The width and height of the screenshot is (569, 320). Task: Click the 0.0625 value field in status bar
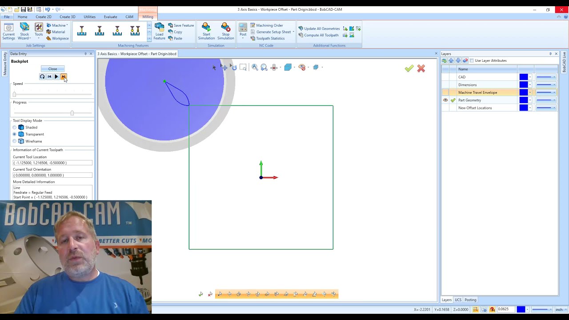506,309
